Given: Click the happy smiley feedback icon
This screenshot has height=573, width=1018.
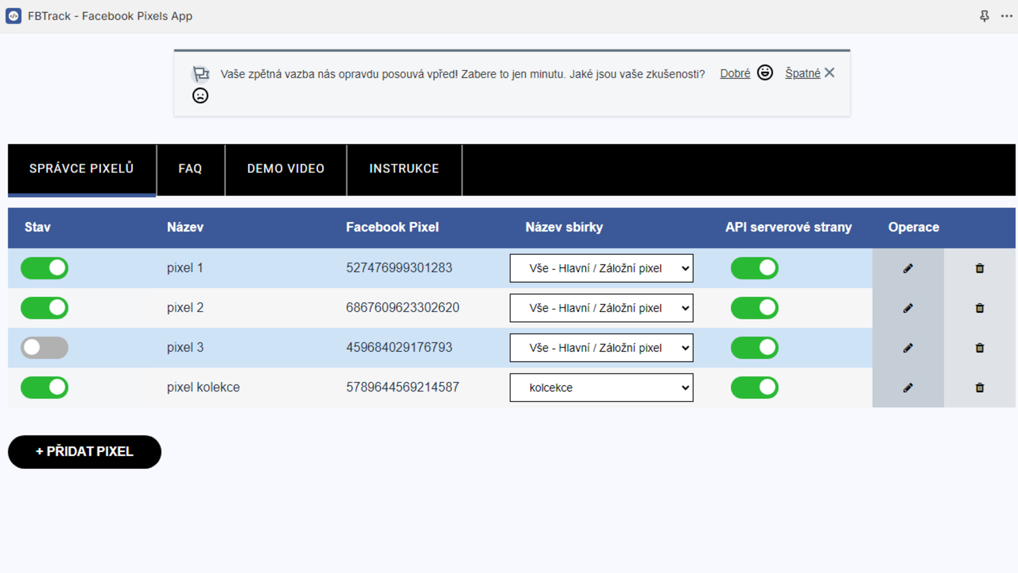Looking at the screenshot, I should pos(765,73).
